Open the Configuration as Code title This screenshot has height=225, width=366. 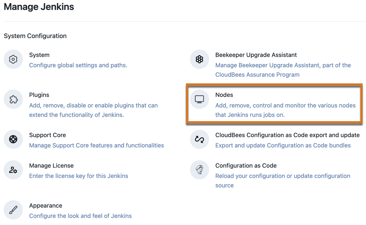(246, 166)
